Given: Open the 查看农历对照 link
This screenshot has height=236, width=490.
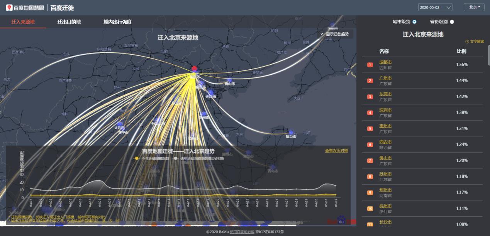Looking at the screenshot, I should tap(336, 151).
